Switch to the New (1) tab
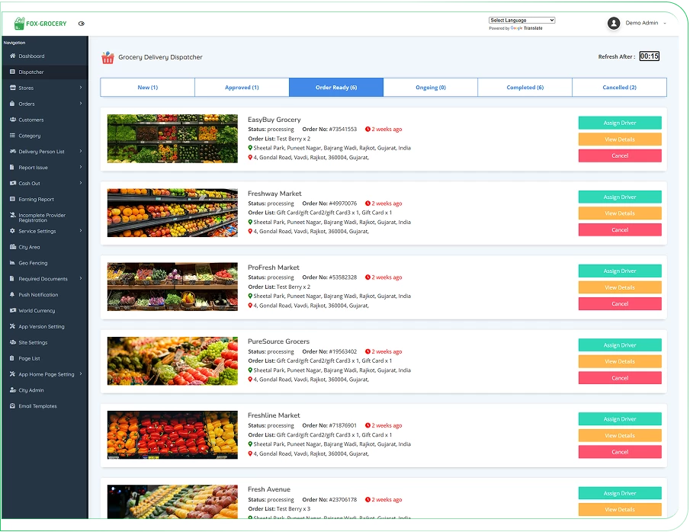Viewport: 690px width, 532px height. tap(147, 87)
